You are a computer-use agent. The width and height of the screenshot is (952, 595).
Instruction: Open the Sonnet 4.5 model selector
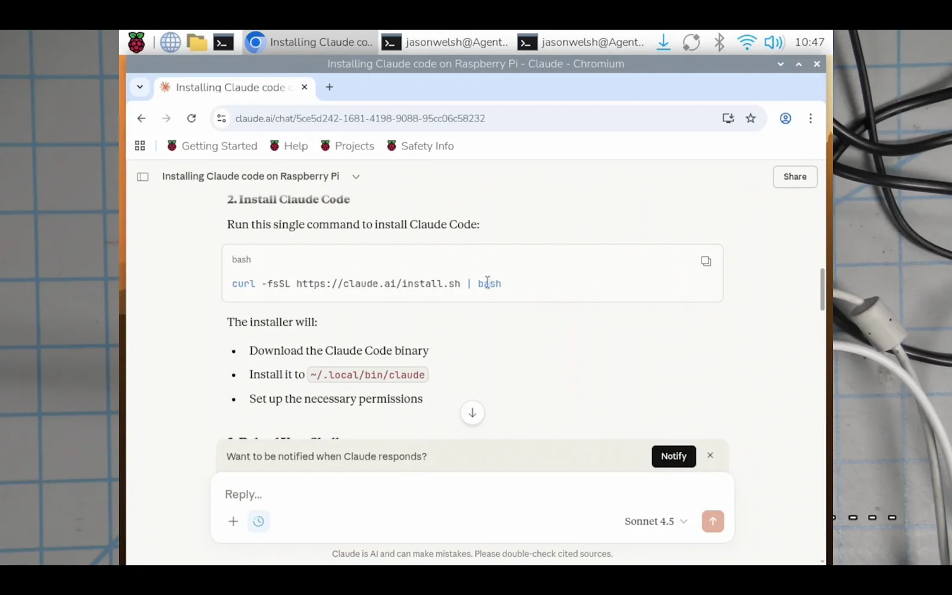[x=656, y=521]
